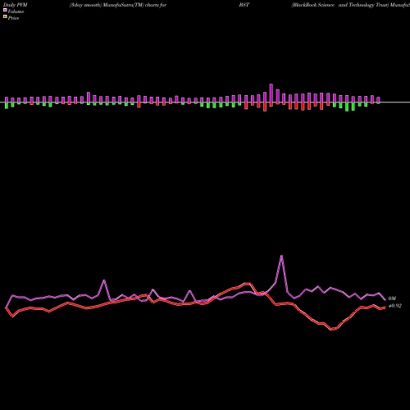Click the highest peak of the purple volume line
The height and width of the screenshot is (410, 410).
coord(281,256)
